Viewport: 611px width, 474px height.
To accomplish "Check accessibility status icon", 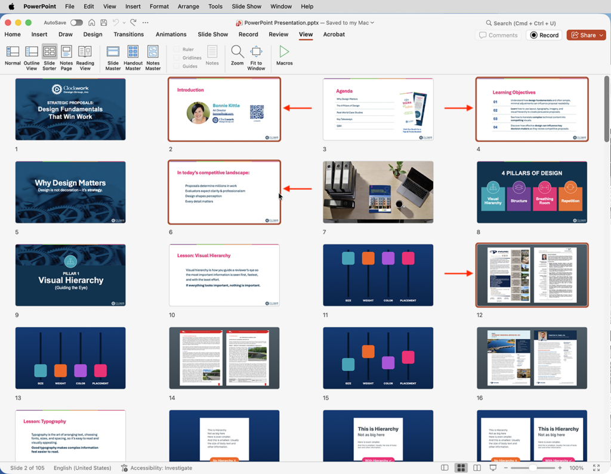I will coord(124,468).
